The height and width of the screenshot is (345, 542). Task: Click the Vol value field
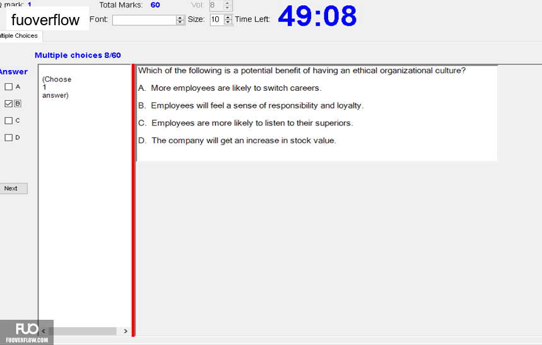pyautogui.click(x=216, y=5)
